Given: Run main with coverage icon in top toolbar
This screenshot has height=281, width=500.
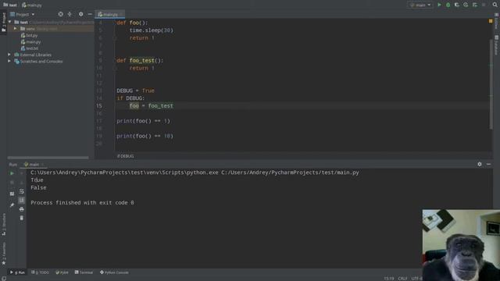Looking at the screenshot, I should tap(457, 5).
